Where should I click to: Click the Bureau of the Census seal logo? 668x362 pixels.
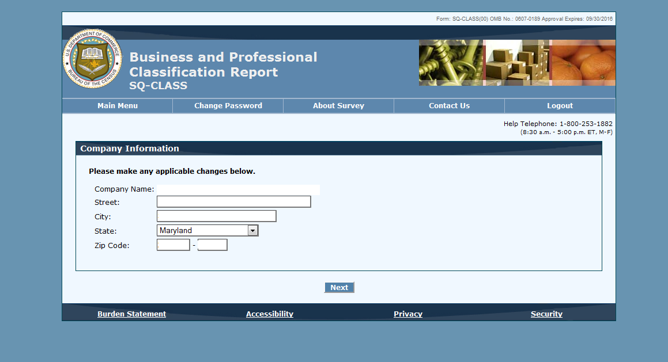[92, 59]
